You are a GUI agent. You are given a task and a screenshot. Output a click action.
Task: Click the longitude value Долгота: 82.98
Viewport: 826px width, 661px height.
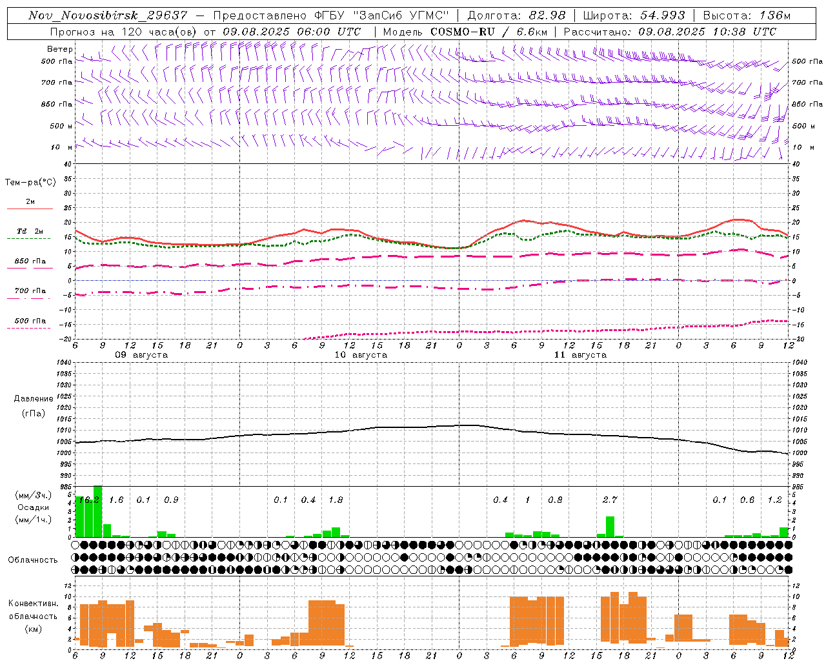(516, 15)
